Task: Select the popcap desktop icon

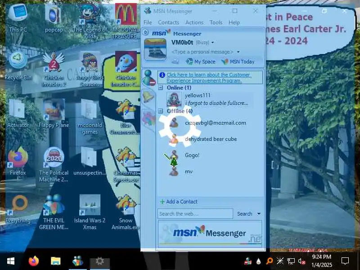Action: (54, 18)
